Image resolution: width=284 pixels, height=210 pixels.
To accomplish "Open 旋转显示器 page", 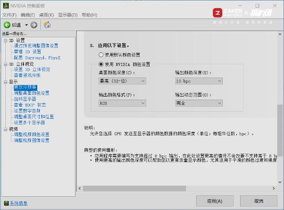I will [25, 99].
